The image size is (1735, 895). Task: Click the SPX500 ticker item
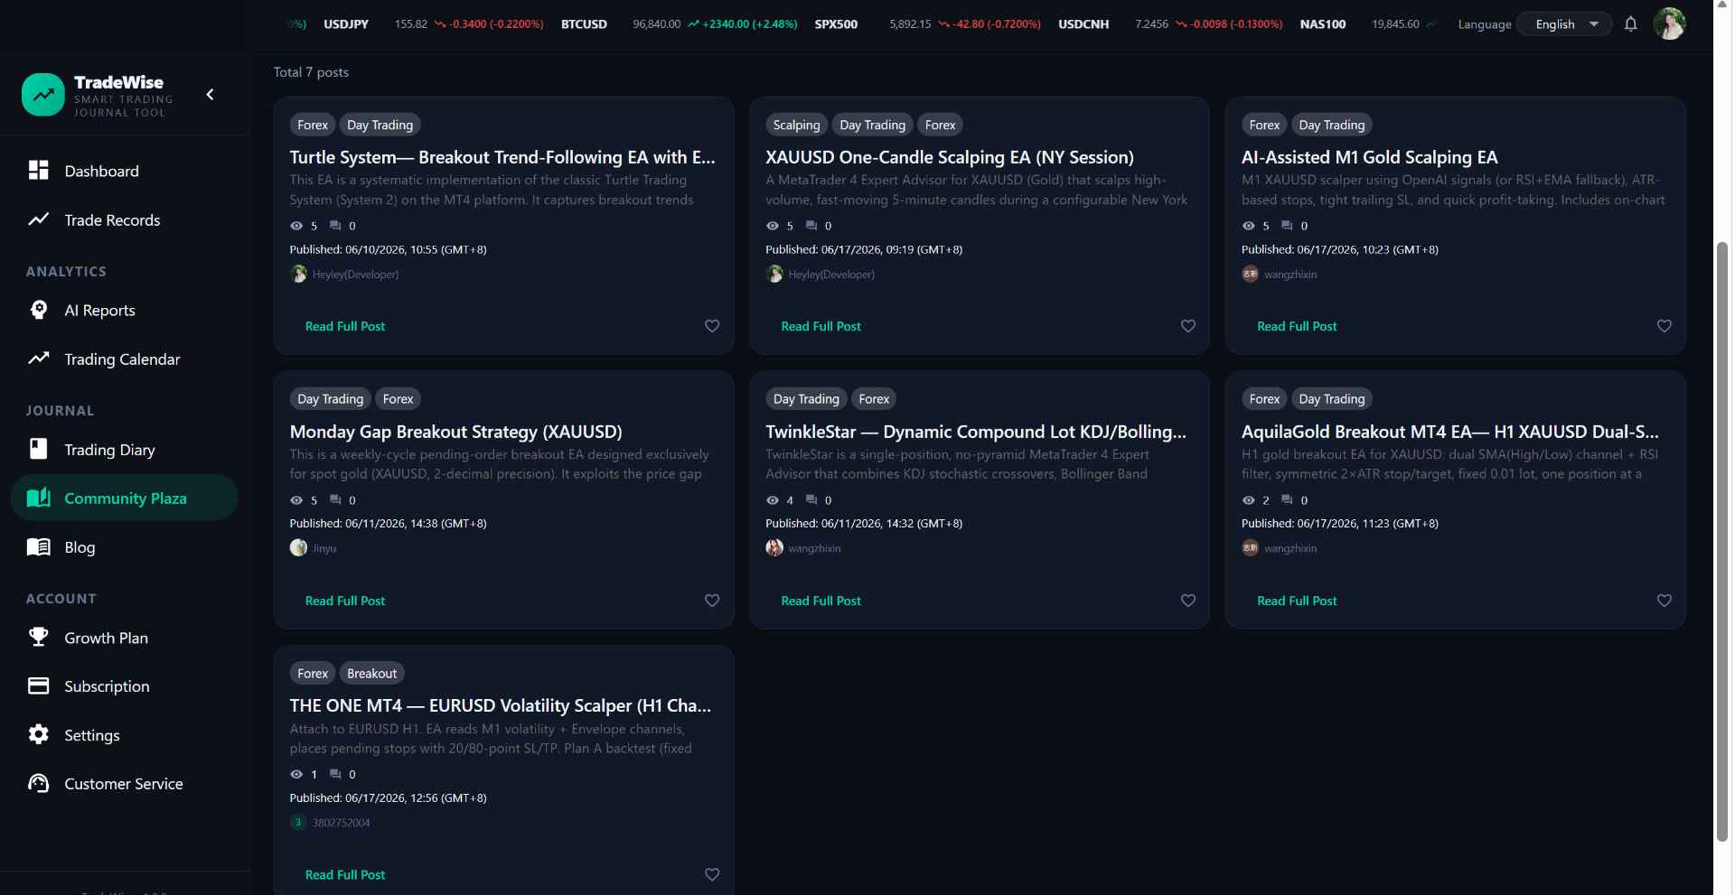click(927, 24)
